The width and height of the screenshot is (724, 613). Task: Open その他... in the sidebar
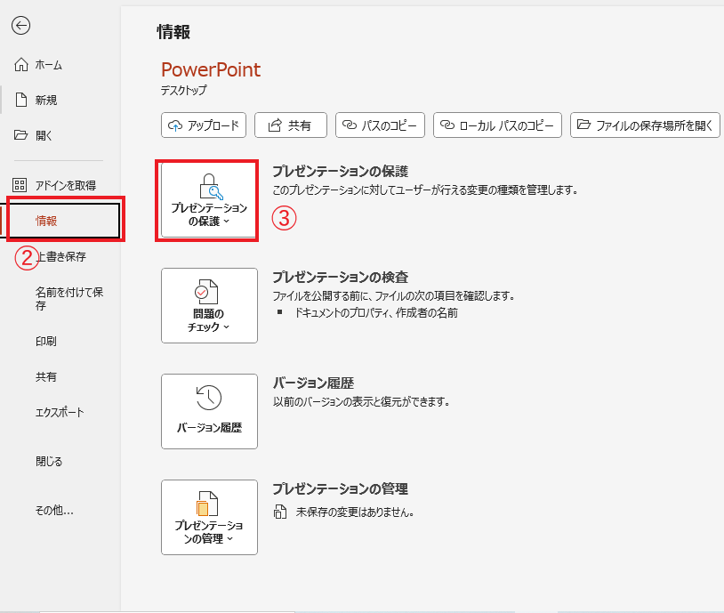pos(54,511)
